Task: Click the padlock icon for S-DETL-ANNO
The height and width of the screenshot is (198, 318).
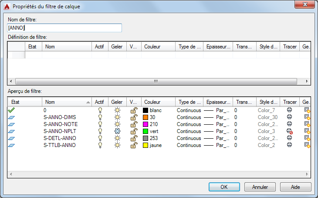Action: [134, 138]
